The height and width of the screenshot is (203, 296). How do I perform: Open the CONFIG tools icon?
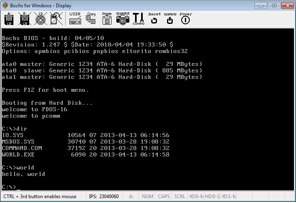[139, 18]
